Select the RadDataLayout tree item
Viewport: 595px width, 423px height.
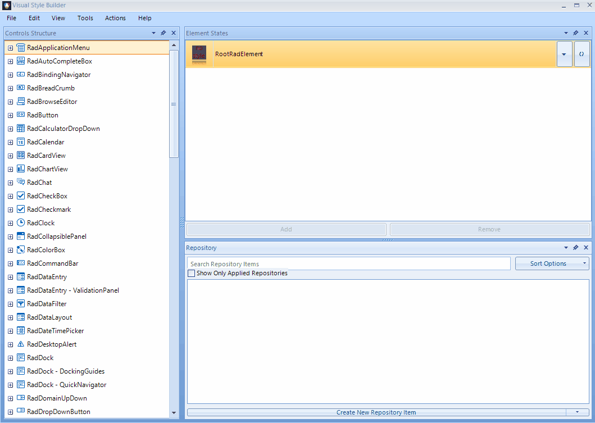(x=49, y=317)
